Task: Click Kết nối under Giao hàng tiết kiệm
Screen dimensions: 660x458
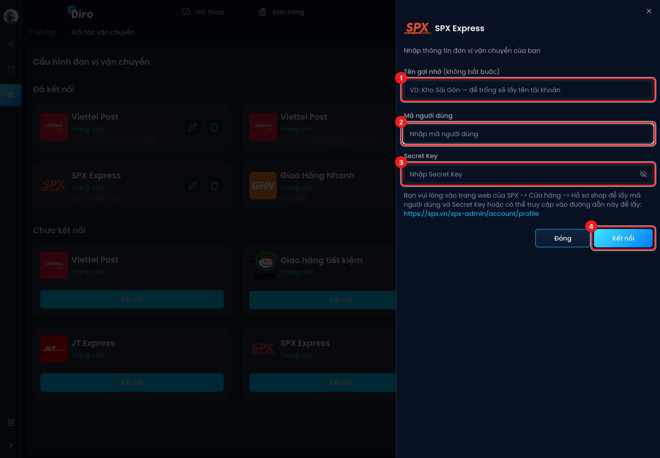Action: tap(323, 300)
